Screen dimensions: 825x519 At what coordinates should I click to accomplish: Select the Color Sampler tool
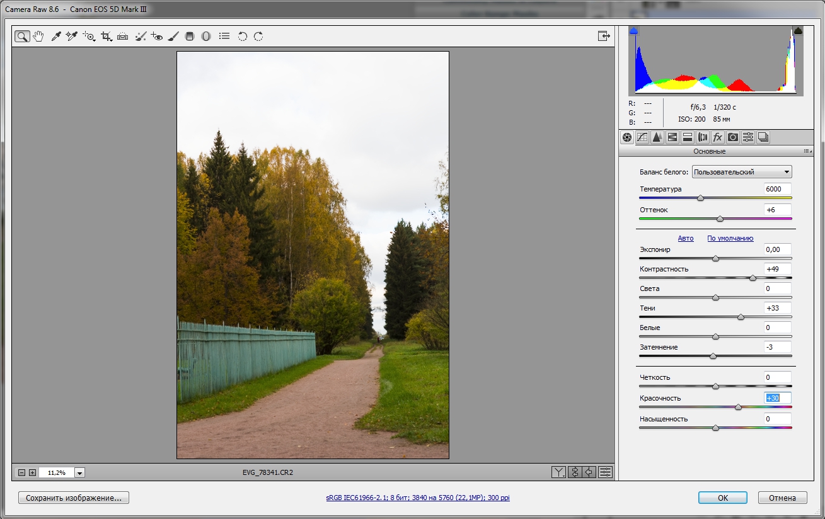72,37
